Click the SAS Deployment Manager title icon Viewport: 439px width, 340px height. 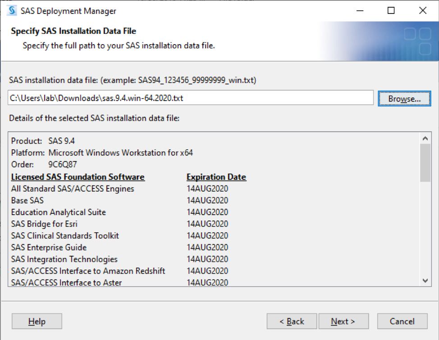pos(12,11)
